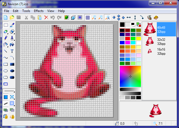Select the outlined rounded rectangle tool
Screen dimensions: 179x128
(5, 77)
